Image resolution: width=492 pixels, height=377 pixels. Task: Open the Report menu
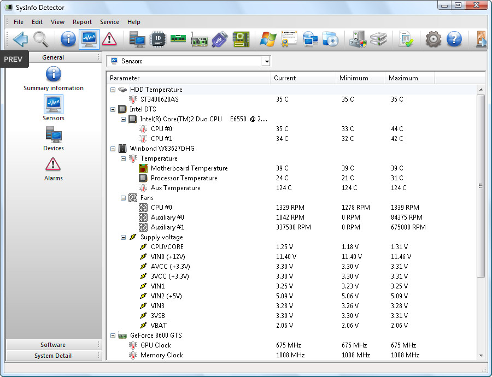point(82,22)
